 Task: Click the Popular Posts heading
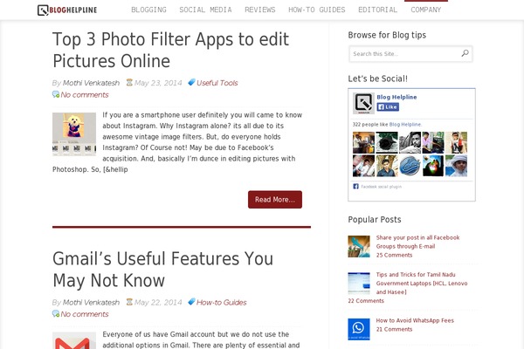375,219
